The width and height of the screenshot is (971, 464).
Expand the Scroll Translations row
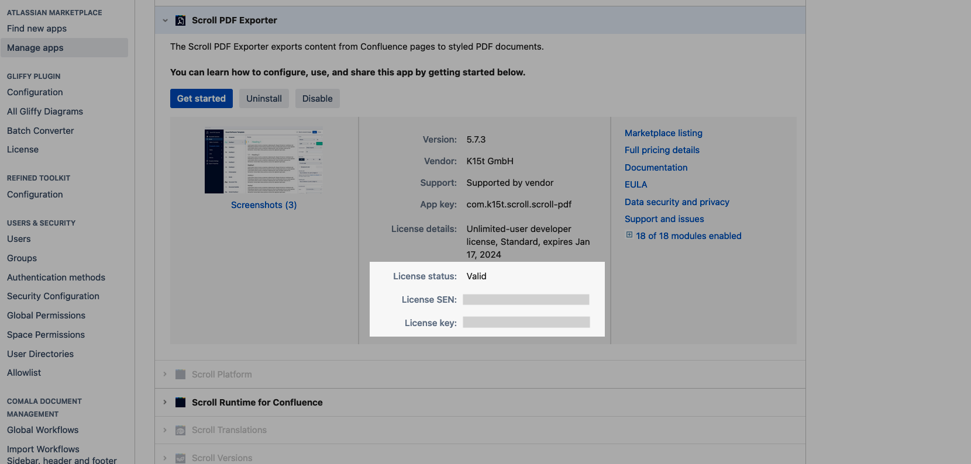click(165, 430)
